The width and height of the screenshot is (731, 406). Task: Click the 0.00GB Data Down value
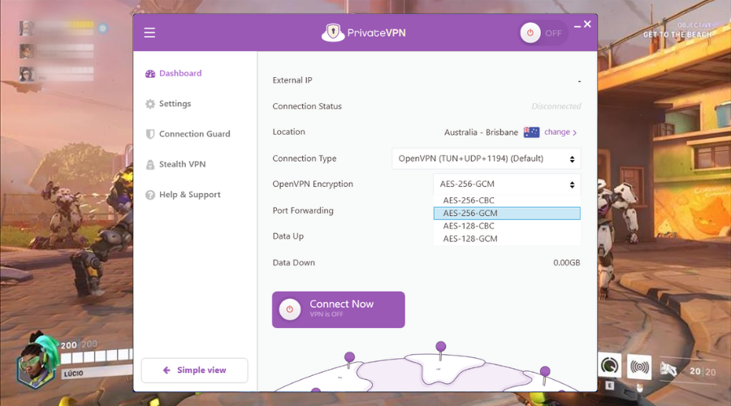(566, 262)
